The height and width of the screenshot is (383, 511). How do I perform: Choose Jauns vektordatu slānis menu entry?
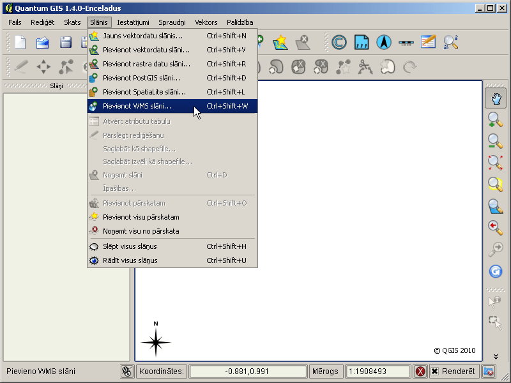[x=172, y=36]
